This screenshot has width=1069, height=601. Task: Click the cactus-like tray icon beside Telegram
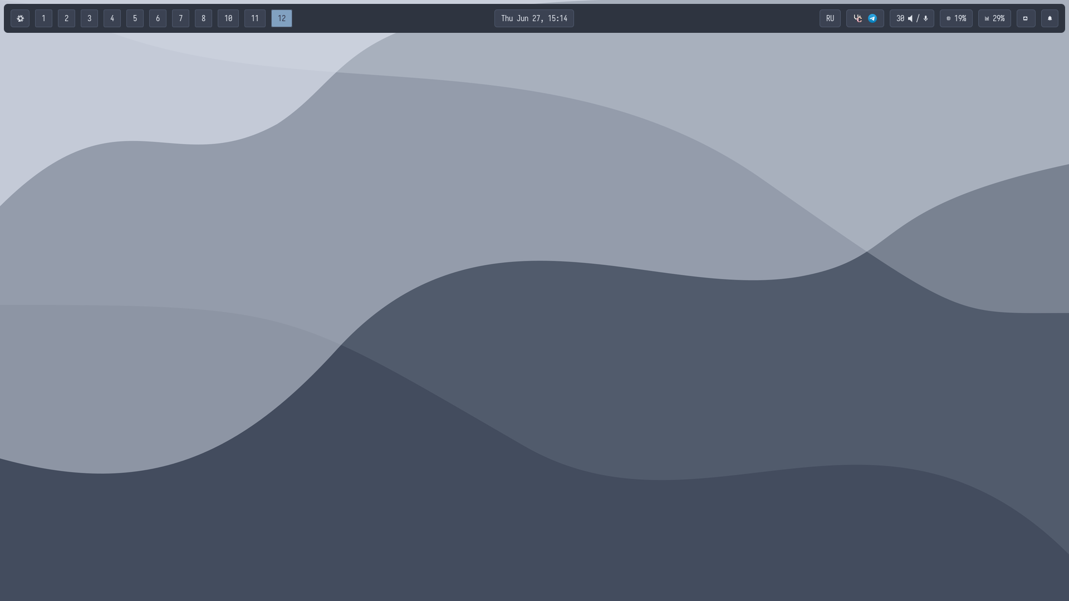click(858, 18)
